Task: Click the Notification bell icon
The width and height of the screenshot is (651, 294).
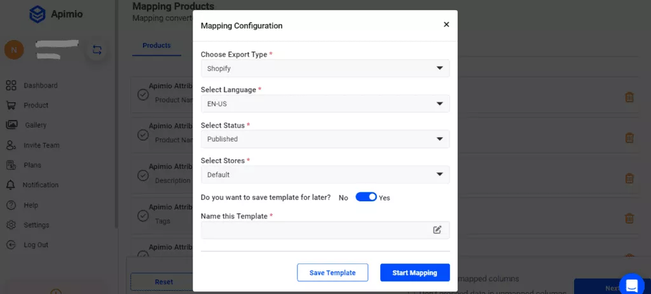Action: (x=11, y=185)
